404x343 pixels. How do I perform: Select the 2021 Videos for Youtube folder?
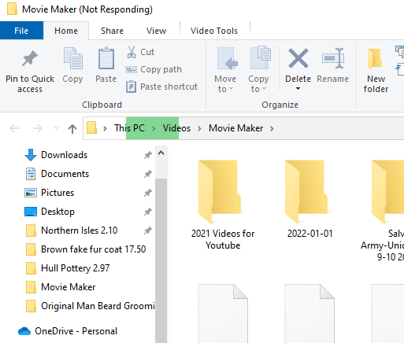click(x=223, y=205)
